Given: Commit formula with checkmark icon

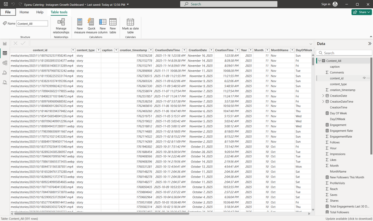Looking at the screenshot, I should pos(23,43).
